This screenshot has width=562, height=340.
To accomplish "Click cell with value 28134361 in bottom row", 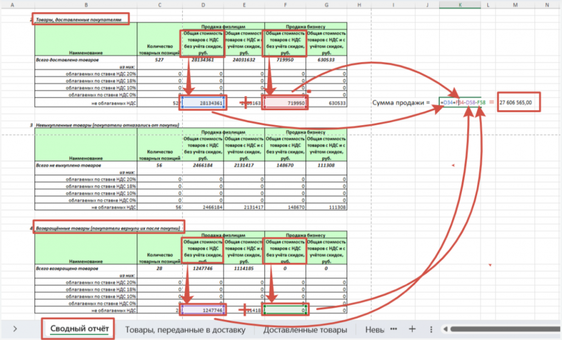I will [203, 103].
